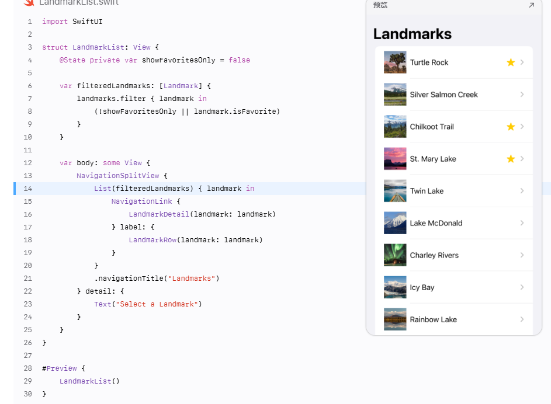Screen dimensions: 551x404
Task: Click the "Select a Landmark" string
Action: pos(157,304)
